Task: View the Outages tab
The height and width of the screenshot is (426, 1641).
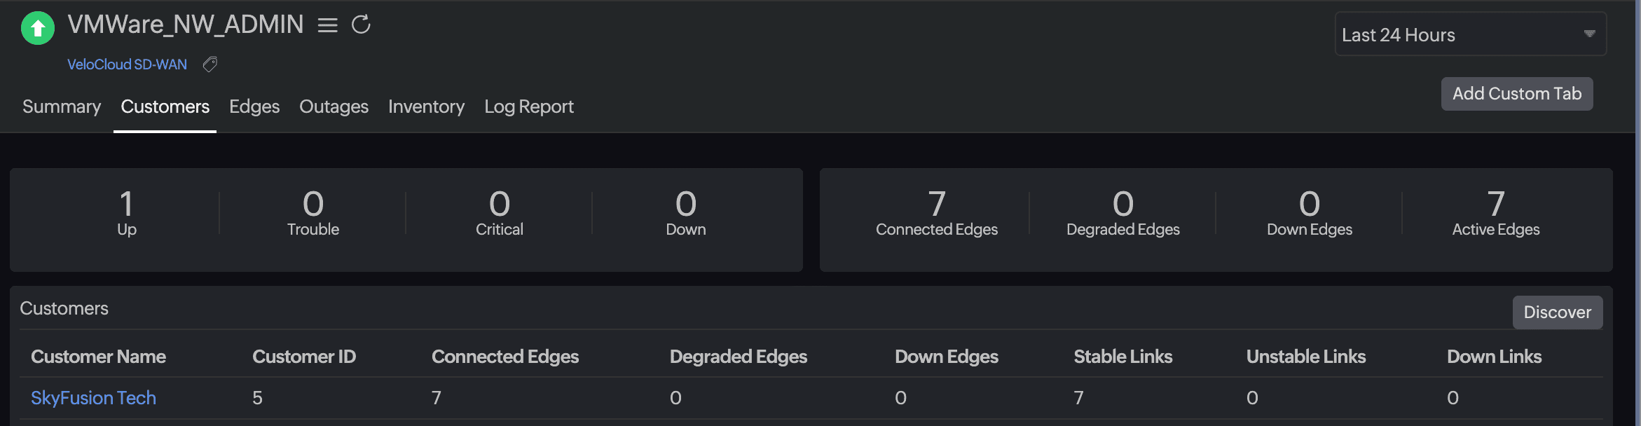Action: pyautogui.click(x=334, y=106)
